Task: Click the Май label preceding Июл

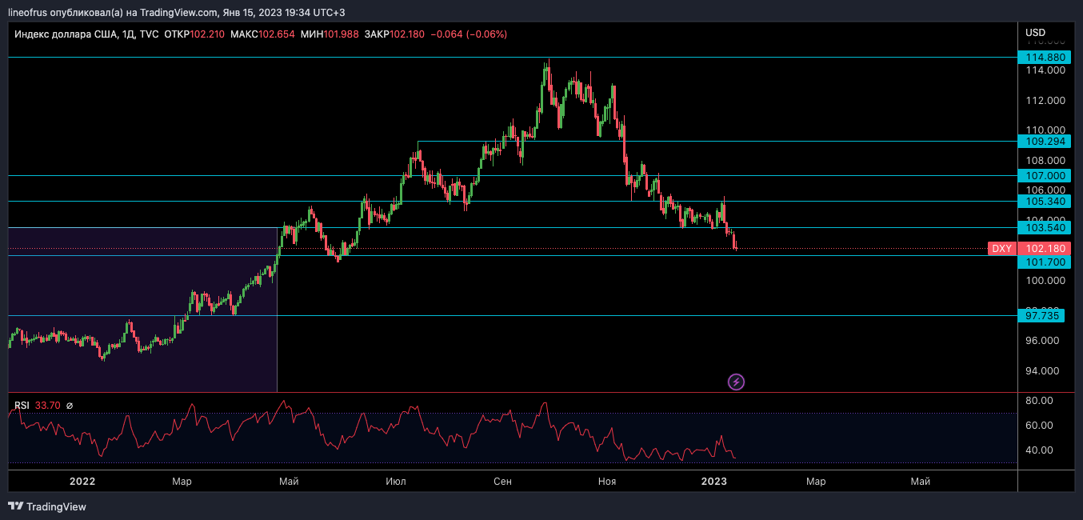Action: coord(290,481)
